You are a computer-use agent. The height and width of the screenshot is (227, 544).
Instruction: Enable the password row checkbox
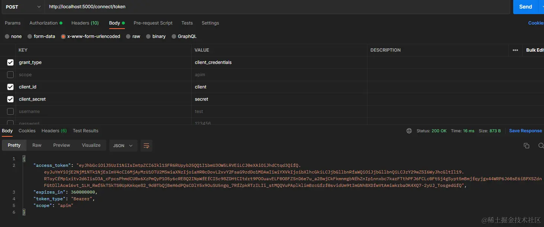(10, 123)
